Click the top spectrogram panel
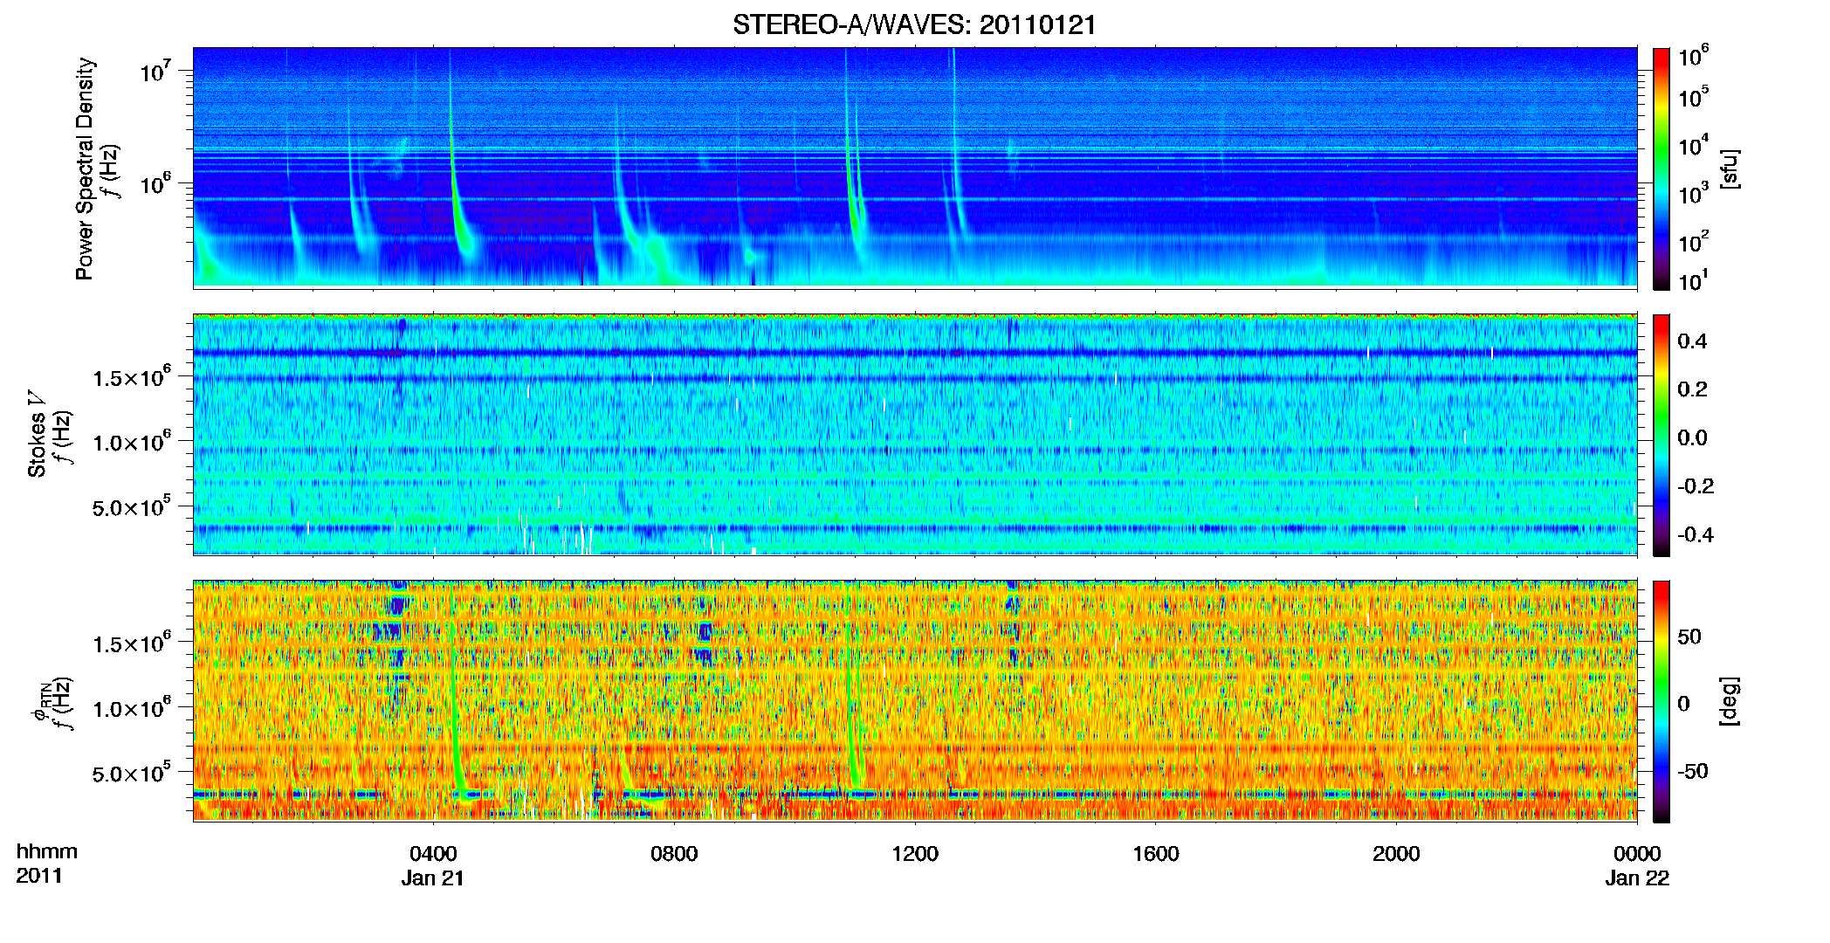Screen dimensions: 1830x943 pyautogui.click(x=915, y=167)
